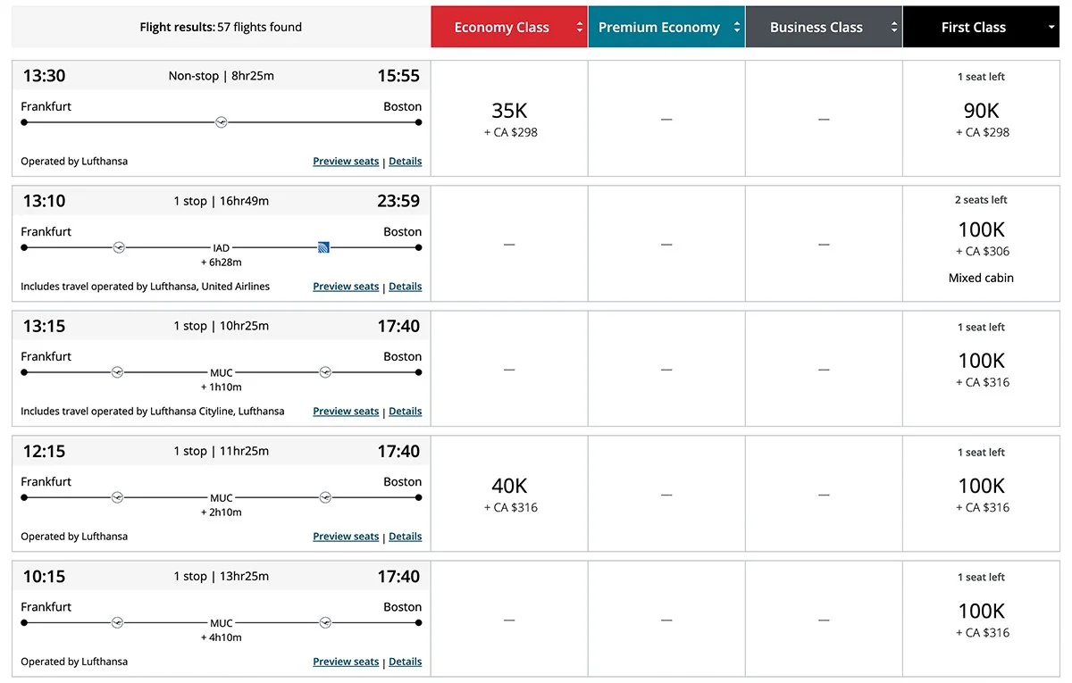Sort by Economy Class column

(509, 27)
